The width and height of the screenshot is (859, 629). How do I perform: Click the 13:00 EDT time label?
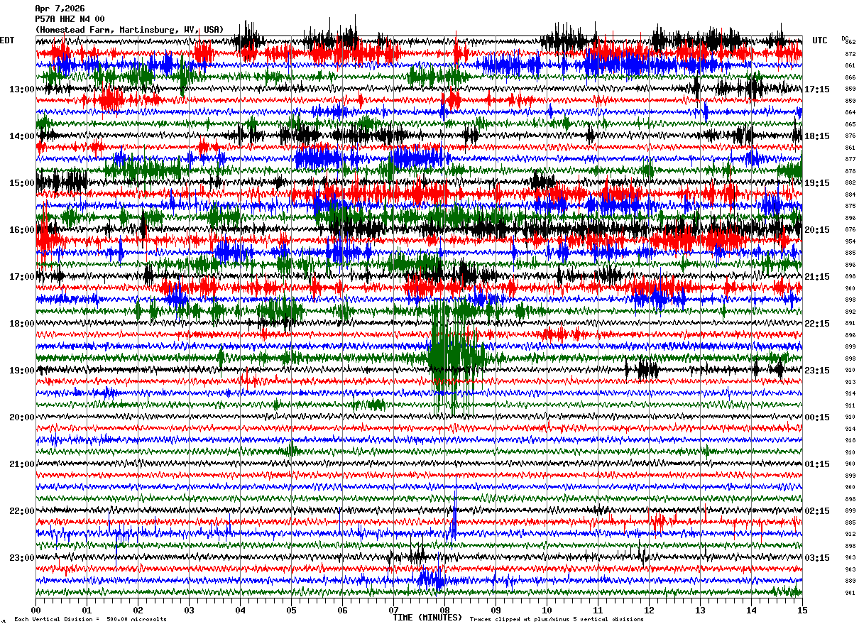coord(21,89)
